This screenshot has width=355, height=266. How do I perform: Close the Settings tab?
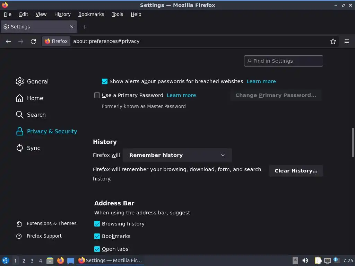(x=72, y=27)
